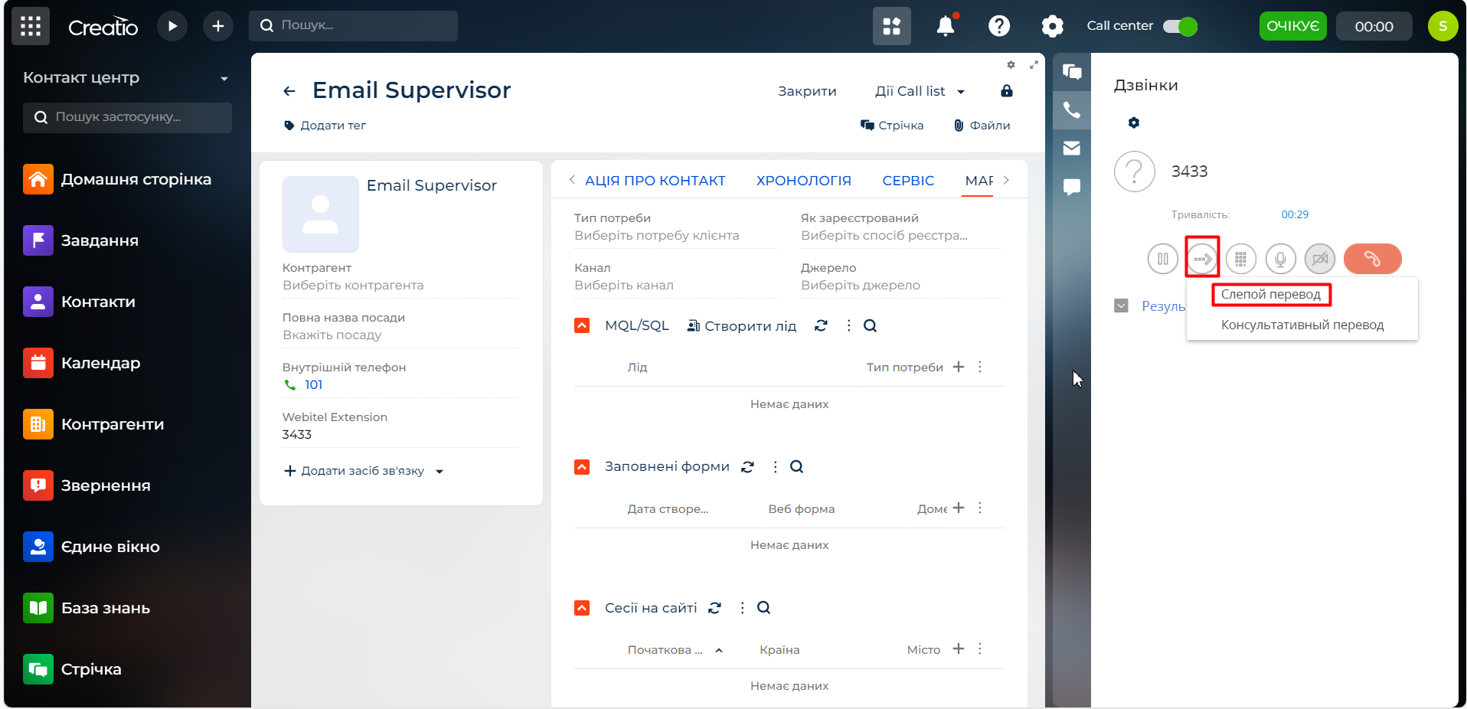The image size is (1467, 709).
Task: Search within Сесії на сайті list
Action: click(x=763, y=607)
